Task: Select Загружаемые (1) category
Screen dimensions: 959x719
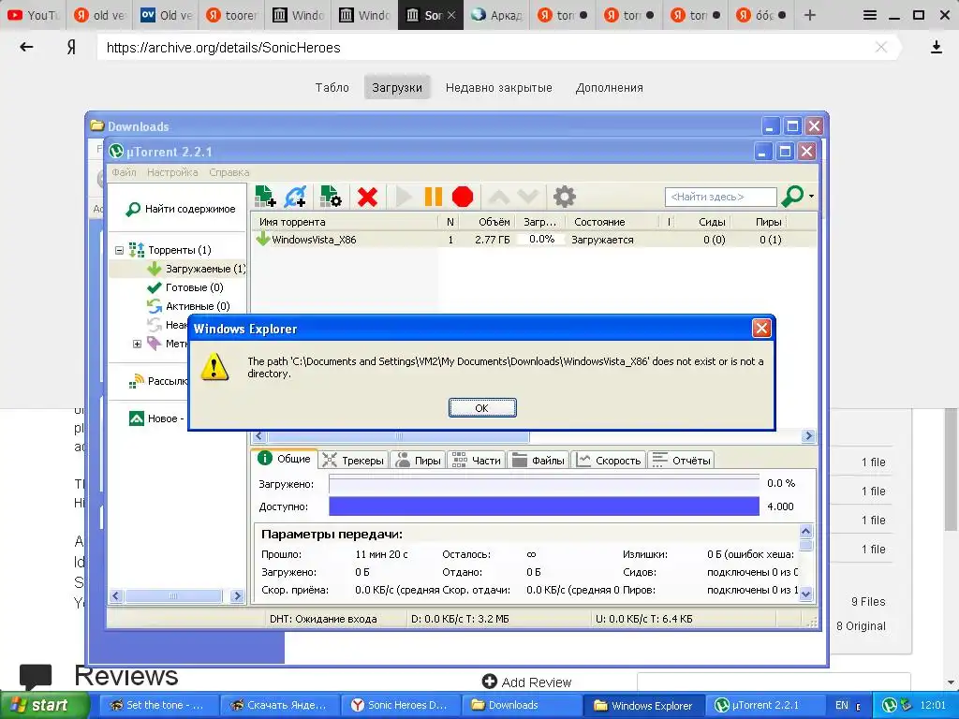Action: coord(197,269)
